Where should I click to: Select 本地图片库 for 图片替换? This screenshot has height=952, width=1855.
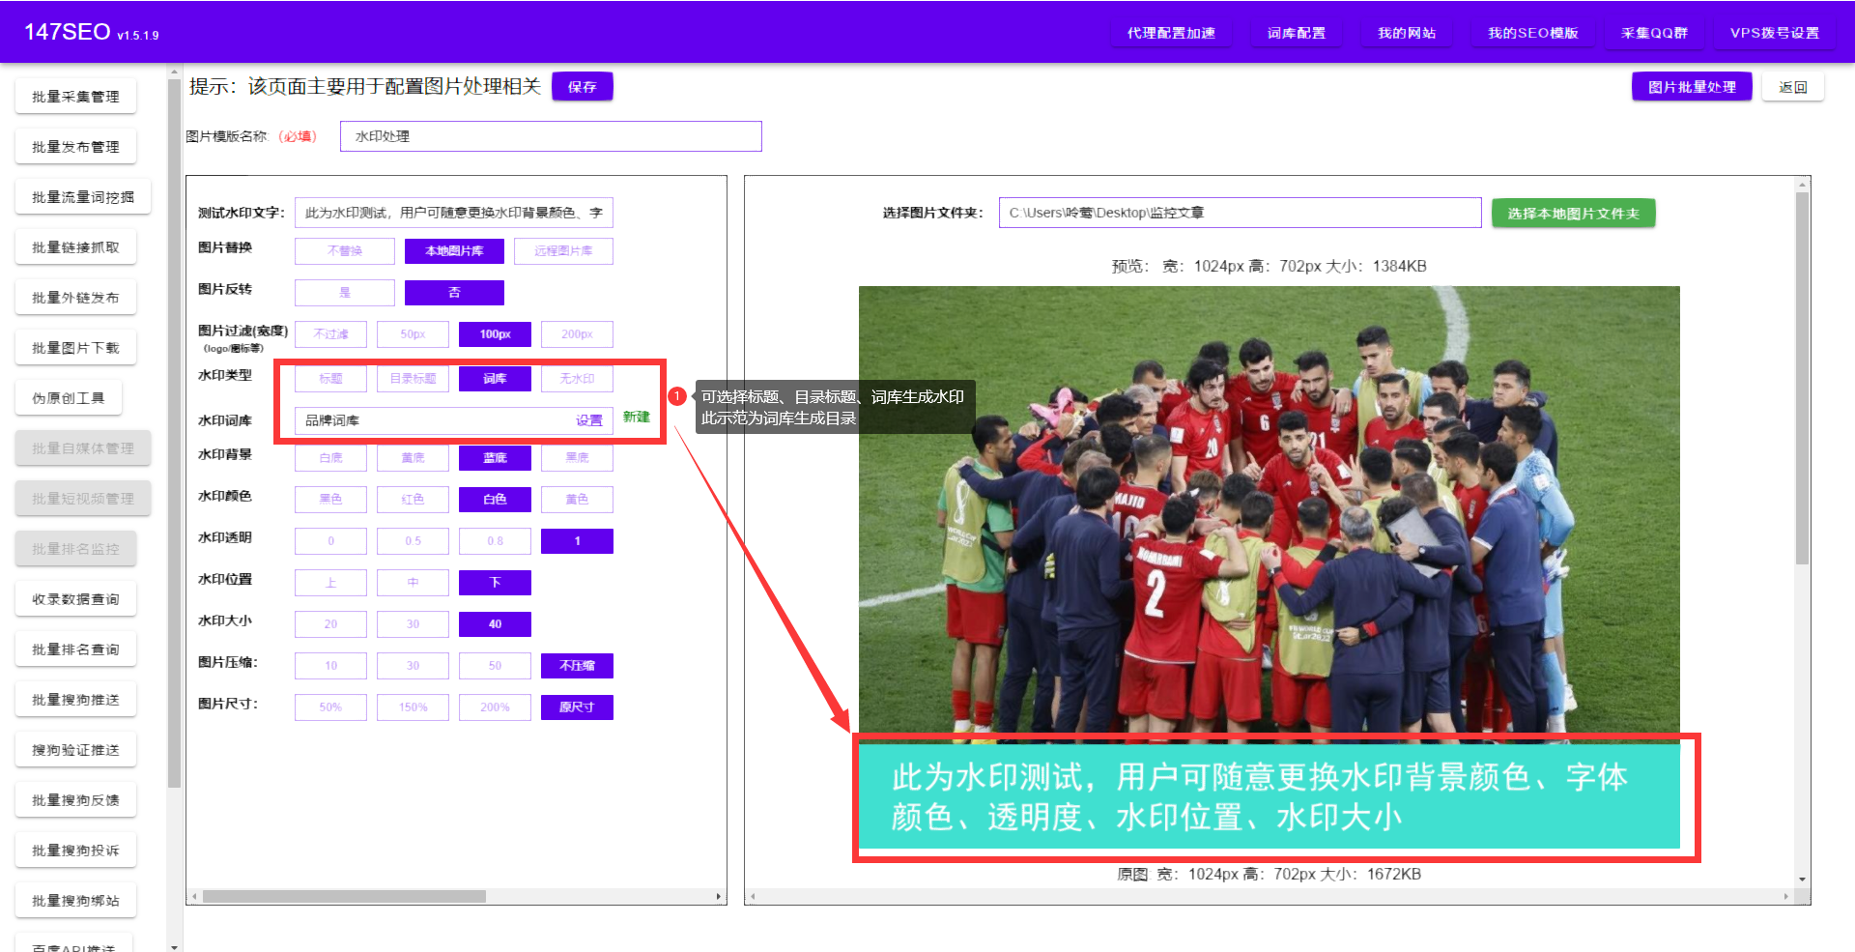click(454, 251)
